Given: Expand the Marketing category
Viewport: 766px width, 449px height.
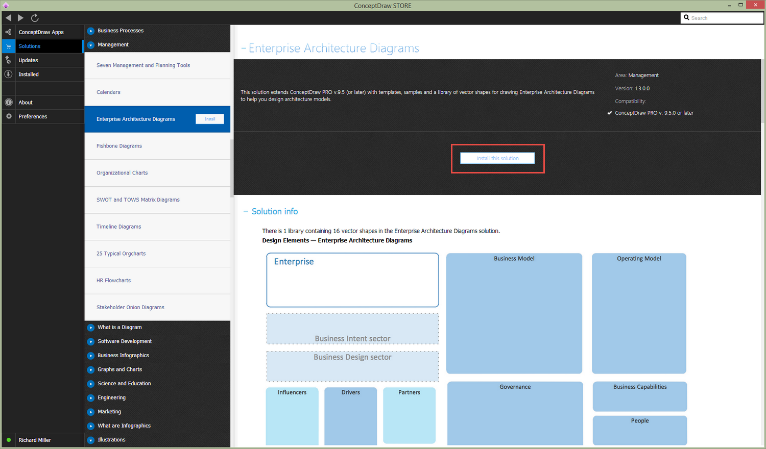Looking at the screenshot, I should pos(91,412).
